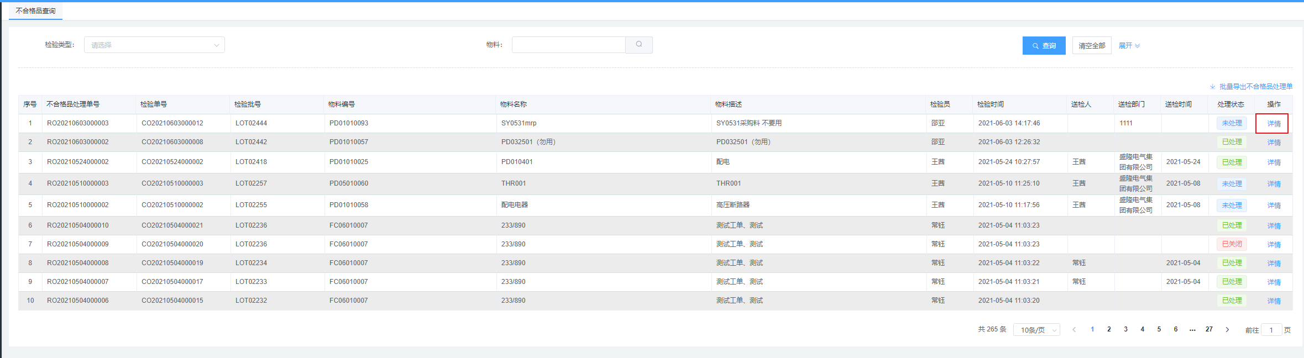Go to next page with right arrow

click(1227, 330)
